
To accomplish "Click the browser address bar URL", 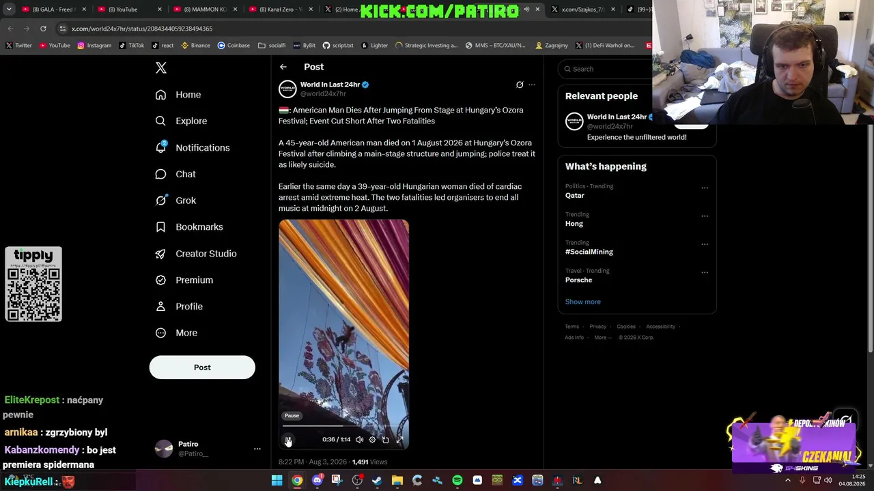I will click(x=142, y=29).
